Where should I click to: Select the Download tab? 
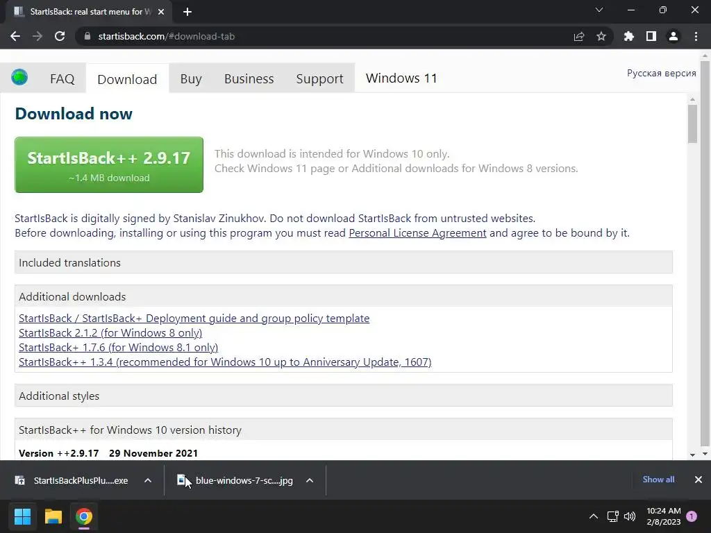point(128,79)
